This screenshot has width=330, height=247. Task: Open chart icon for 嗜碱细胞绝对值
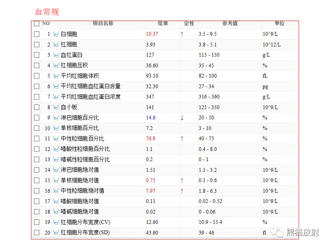pos(56,212)
